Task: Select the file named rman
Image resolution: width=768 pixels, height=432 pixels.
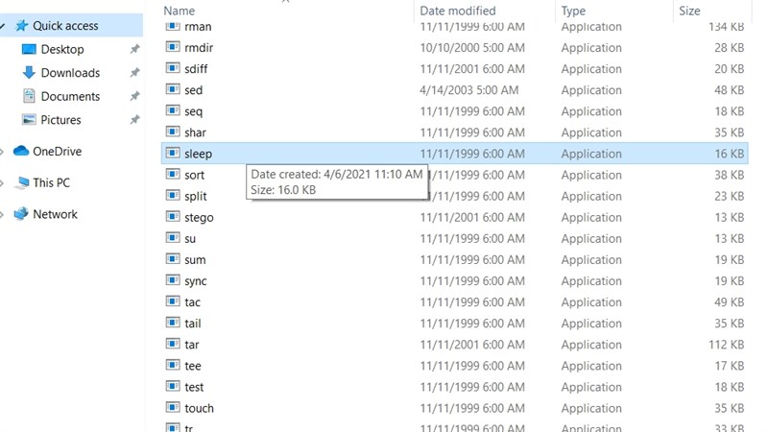Action: point(198,27)
